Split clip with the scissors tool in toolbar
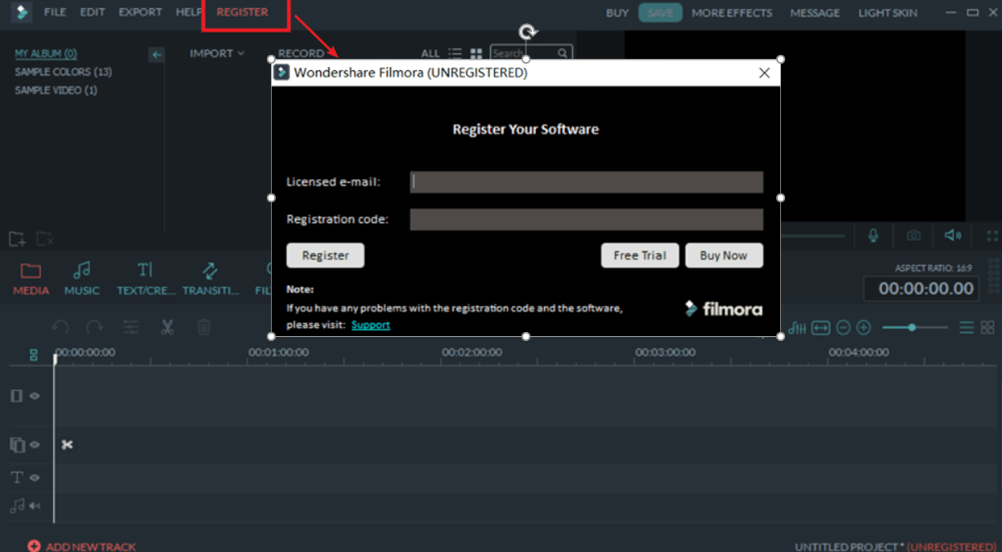 point(167,327)
